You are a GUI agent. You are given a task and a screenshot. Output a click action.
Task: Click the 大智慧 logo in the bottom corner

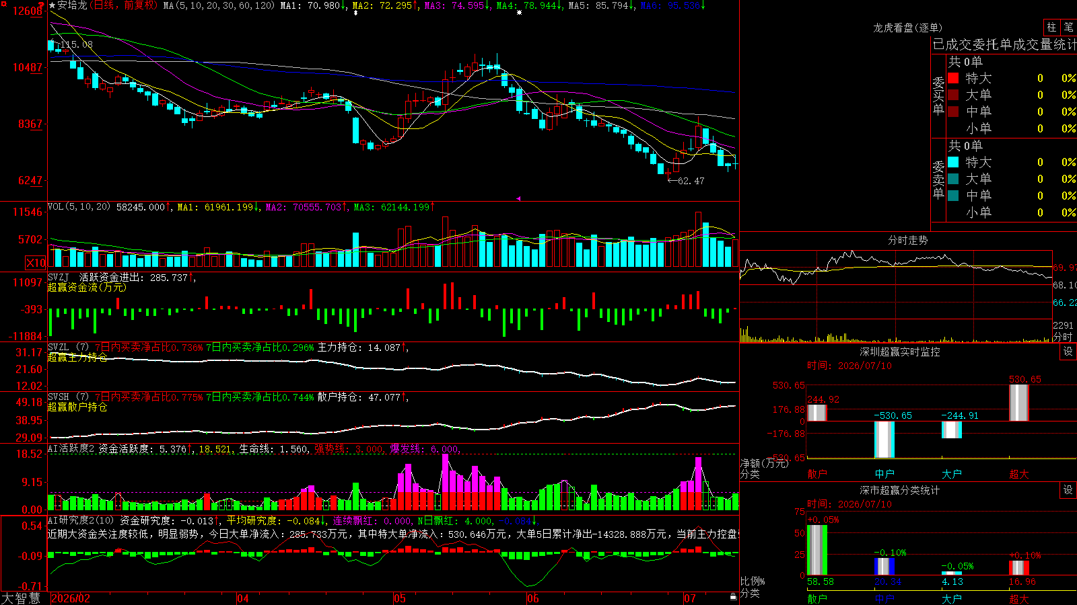tap(21, 598)
